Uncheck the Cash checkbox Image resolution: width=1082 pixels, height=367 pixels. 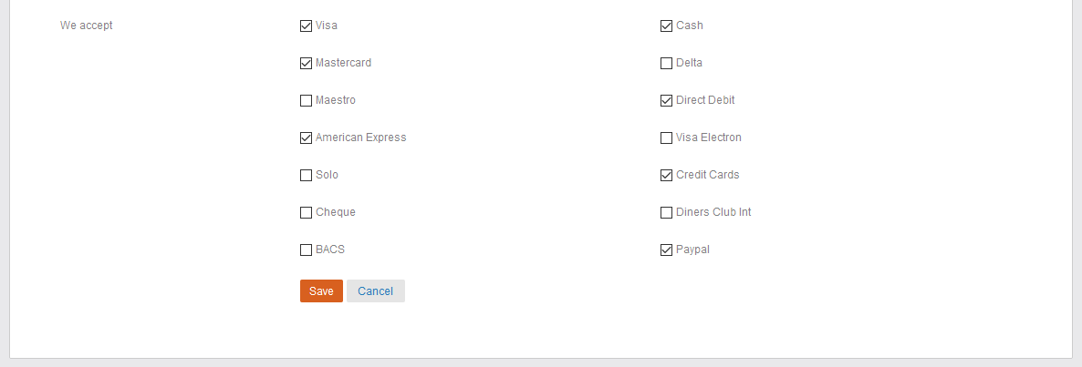666,26
